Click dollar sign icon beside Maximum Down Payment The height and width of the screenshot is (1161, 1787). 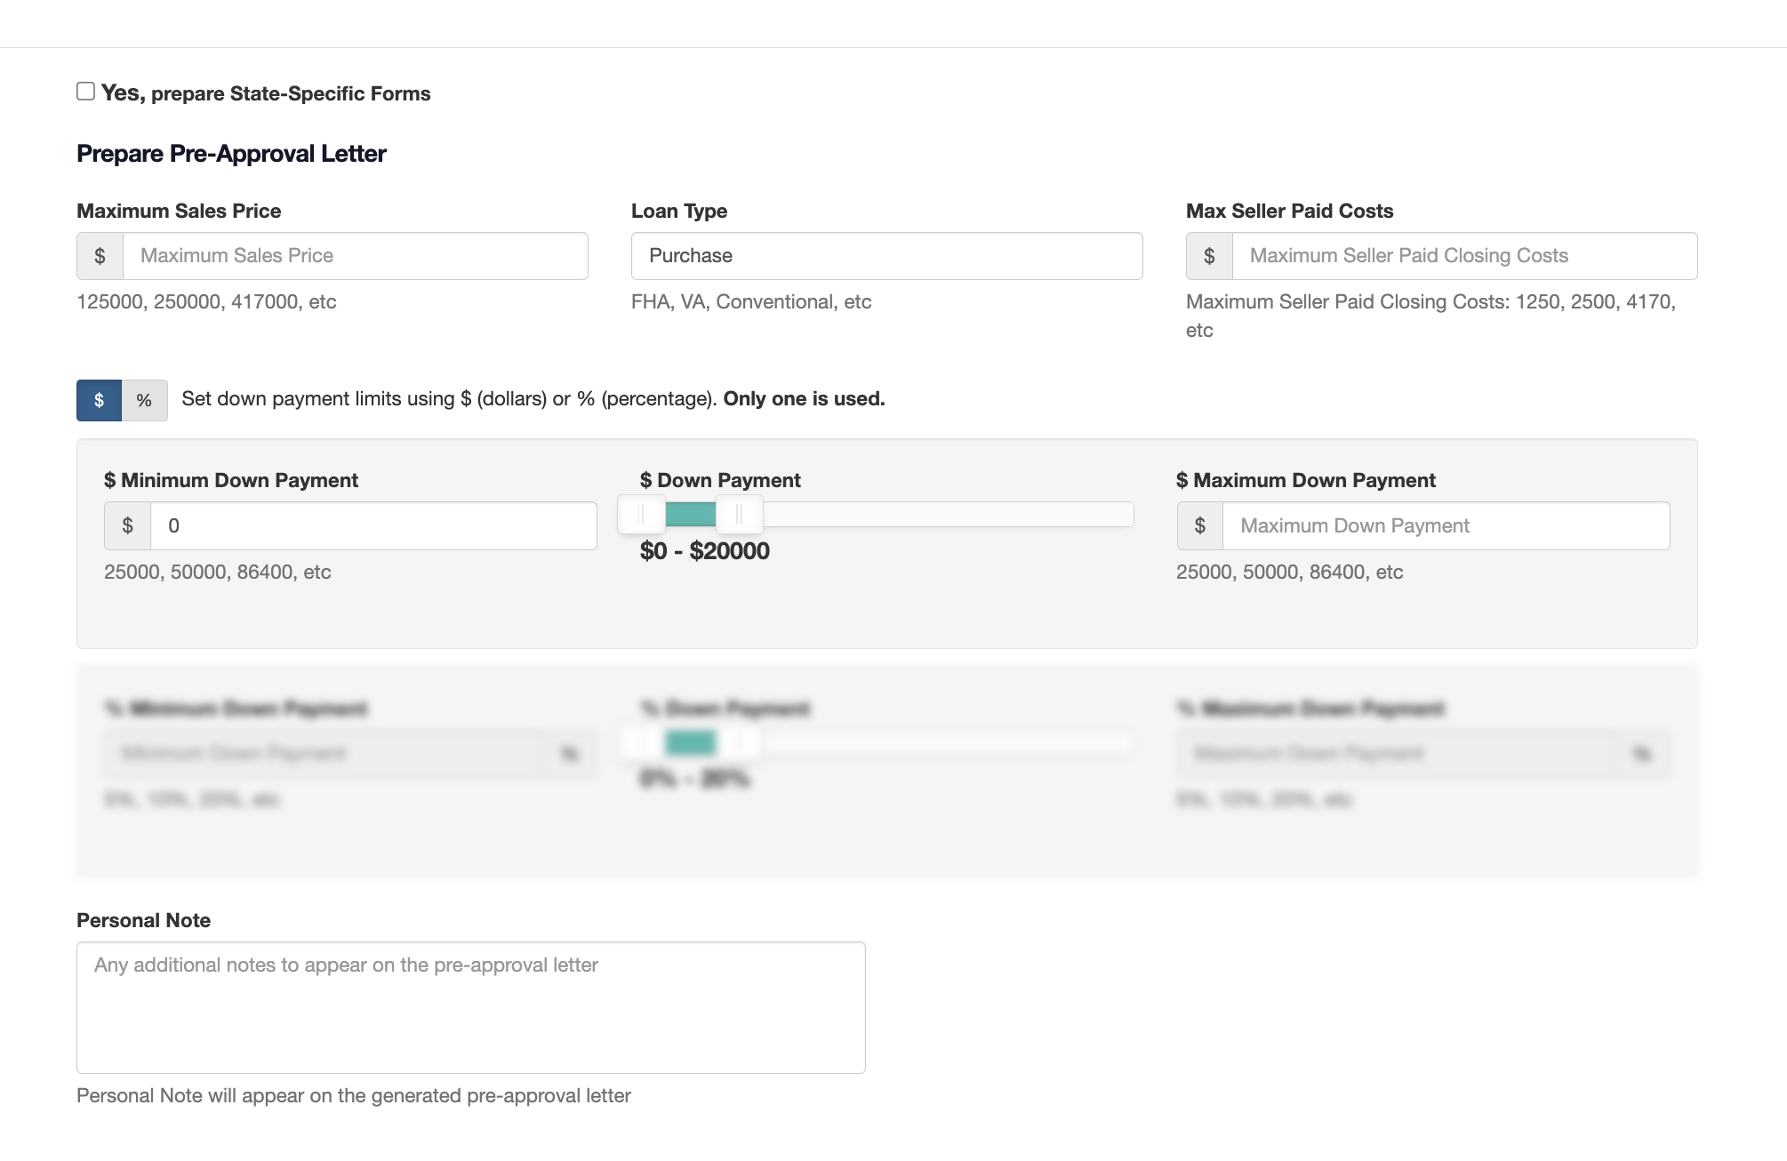click(x=1199, y=526)
